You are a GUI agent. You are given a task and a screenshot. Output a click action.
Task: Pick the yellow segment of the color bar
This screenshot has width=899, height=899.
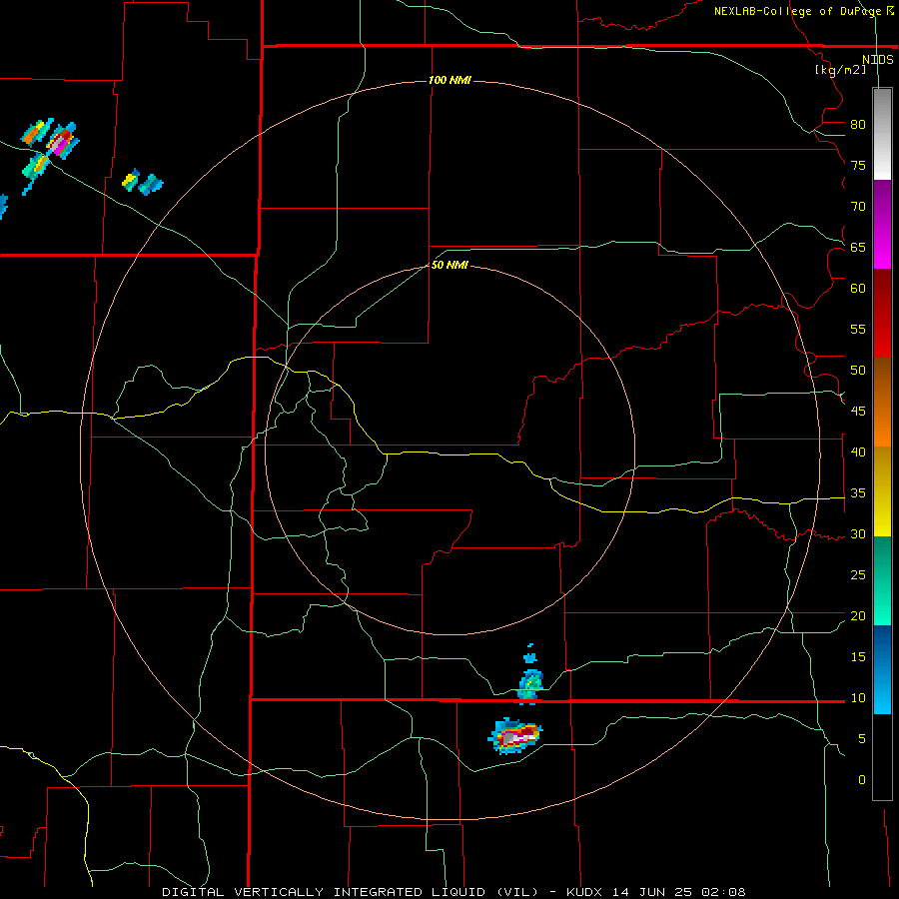(882, 491)
